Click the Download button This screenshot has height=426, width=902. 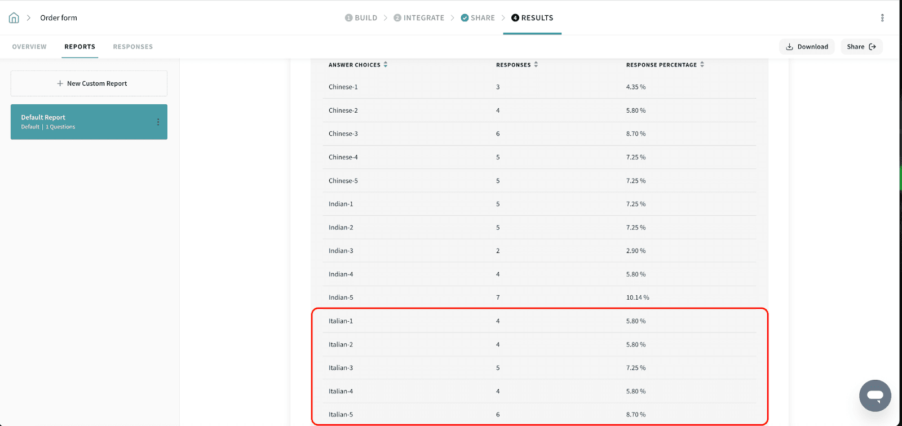tap(807, 47)
